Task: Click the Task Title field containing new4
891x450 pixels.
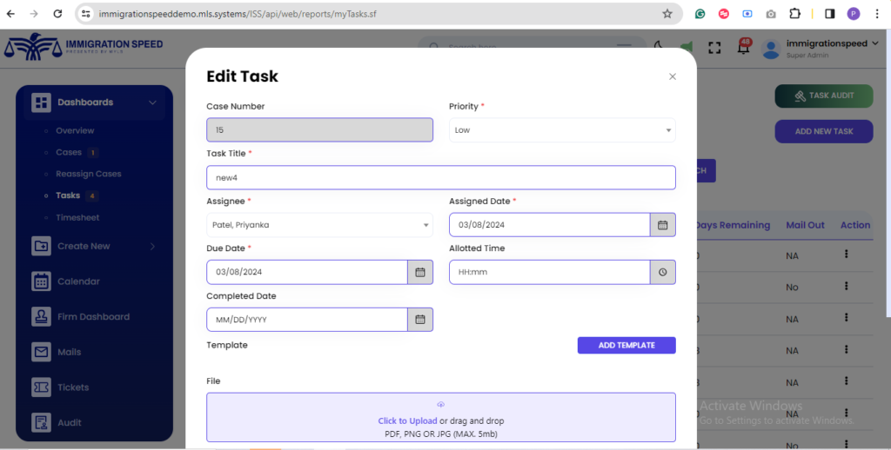Action: tap(441, 177)
